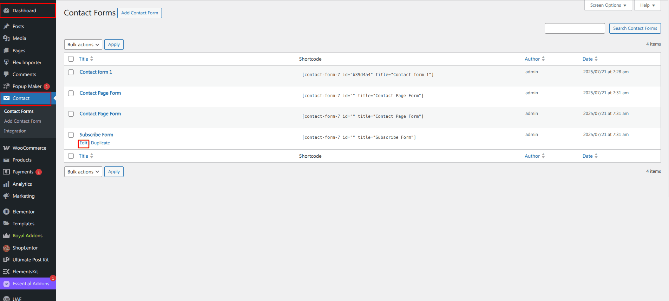Open the top Bulk actions dropdown
This screenshot has width=669, height=301.
[83, 45]
